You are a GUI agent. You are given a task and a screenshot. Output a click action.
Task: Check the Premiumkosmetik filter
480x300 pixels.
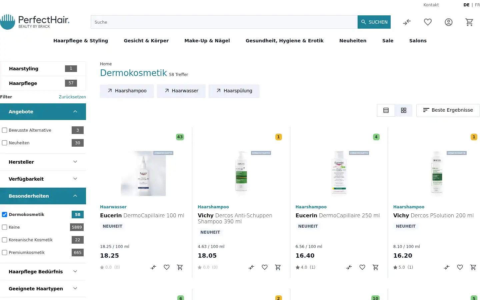[5, 253]
